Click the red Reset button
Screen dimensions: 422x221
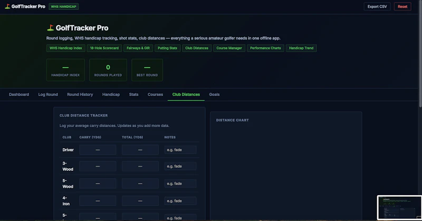pyautogui.click(x=402, y=6)
